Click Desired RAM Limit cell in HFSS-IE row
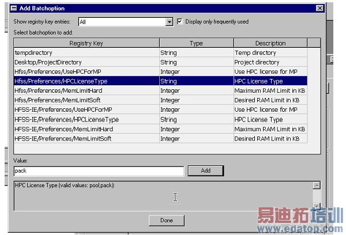Viewport: 346px width, 235px height. (270, 138)
